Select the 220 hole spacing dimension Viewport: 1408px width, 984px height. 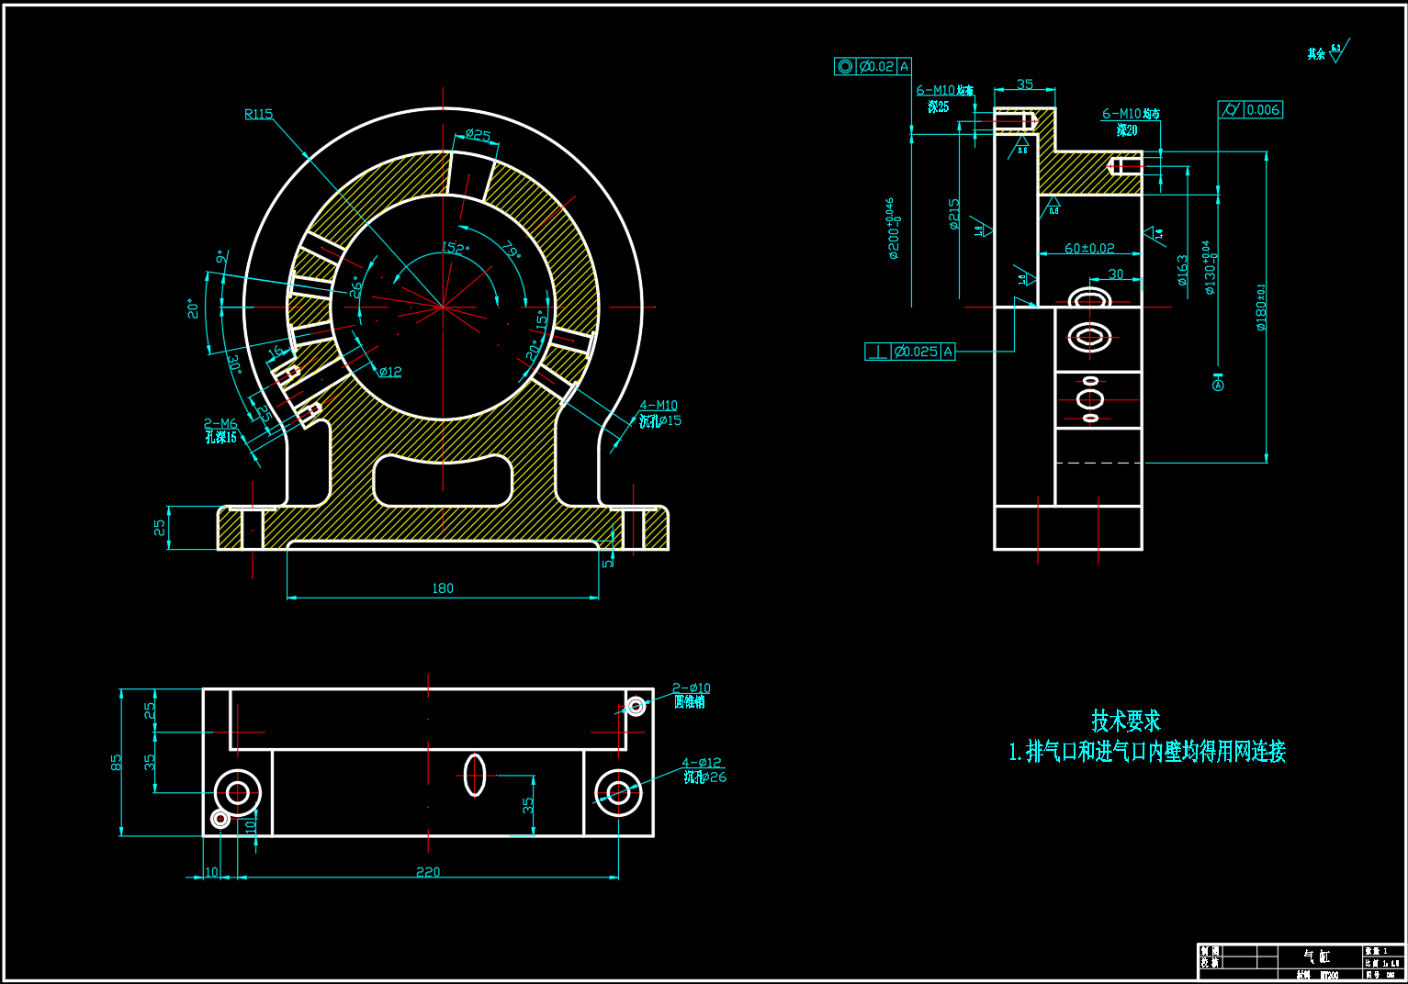[x=428, y=872]
